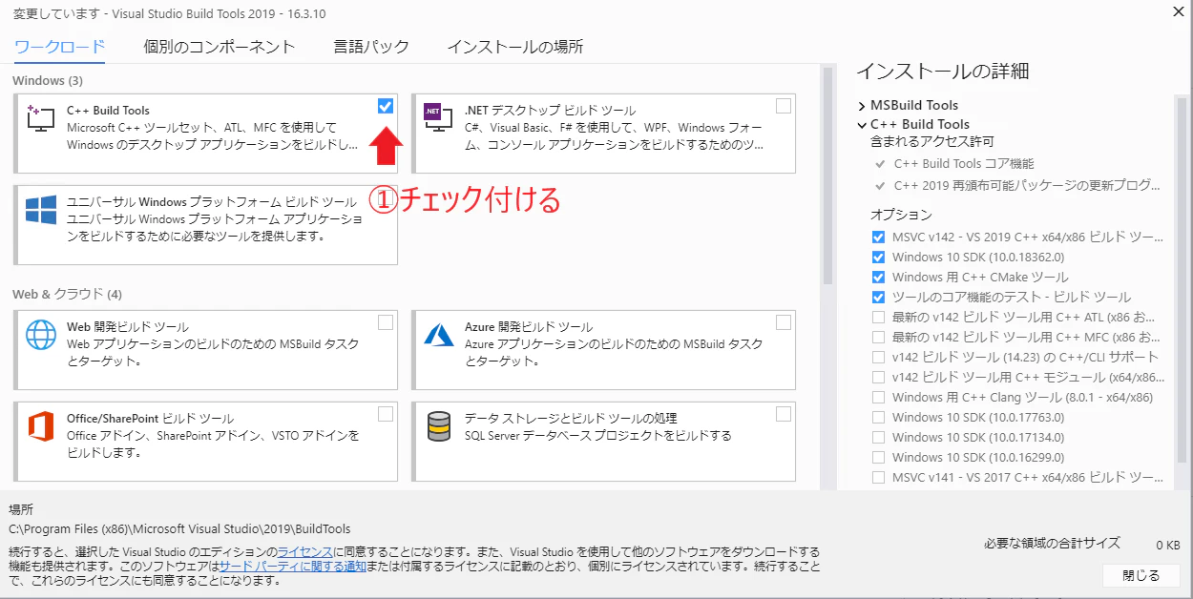1193x599 pixels.
Task: Click the purple .NET desktop build tools icon
Action: [433, 113]
